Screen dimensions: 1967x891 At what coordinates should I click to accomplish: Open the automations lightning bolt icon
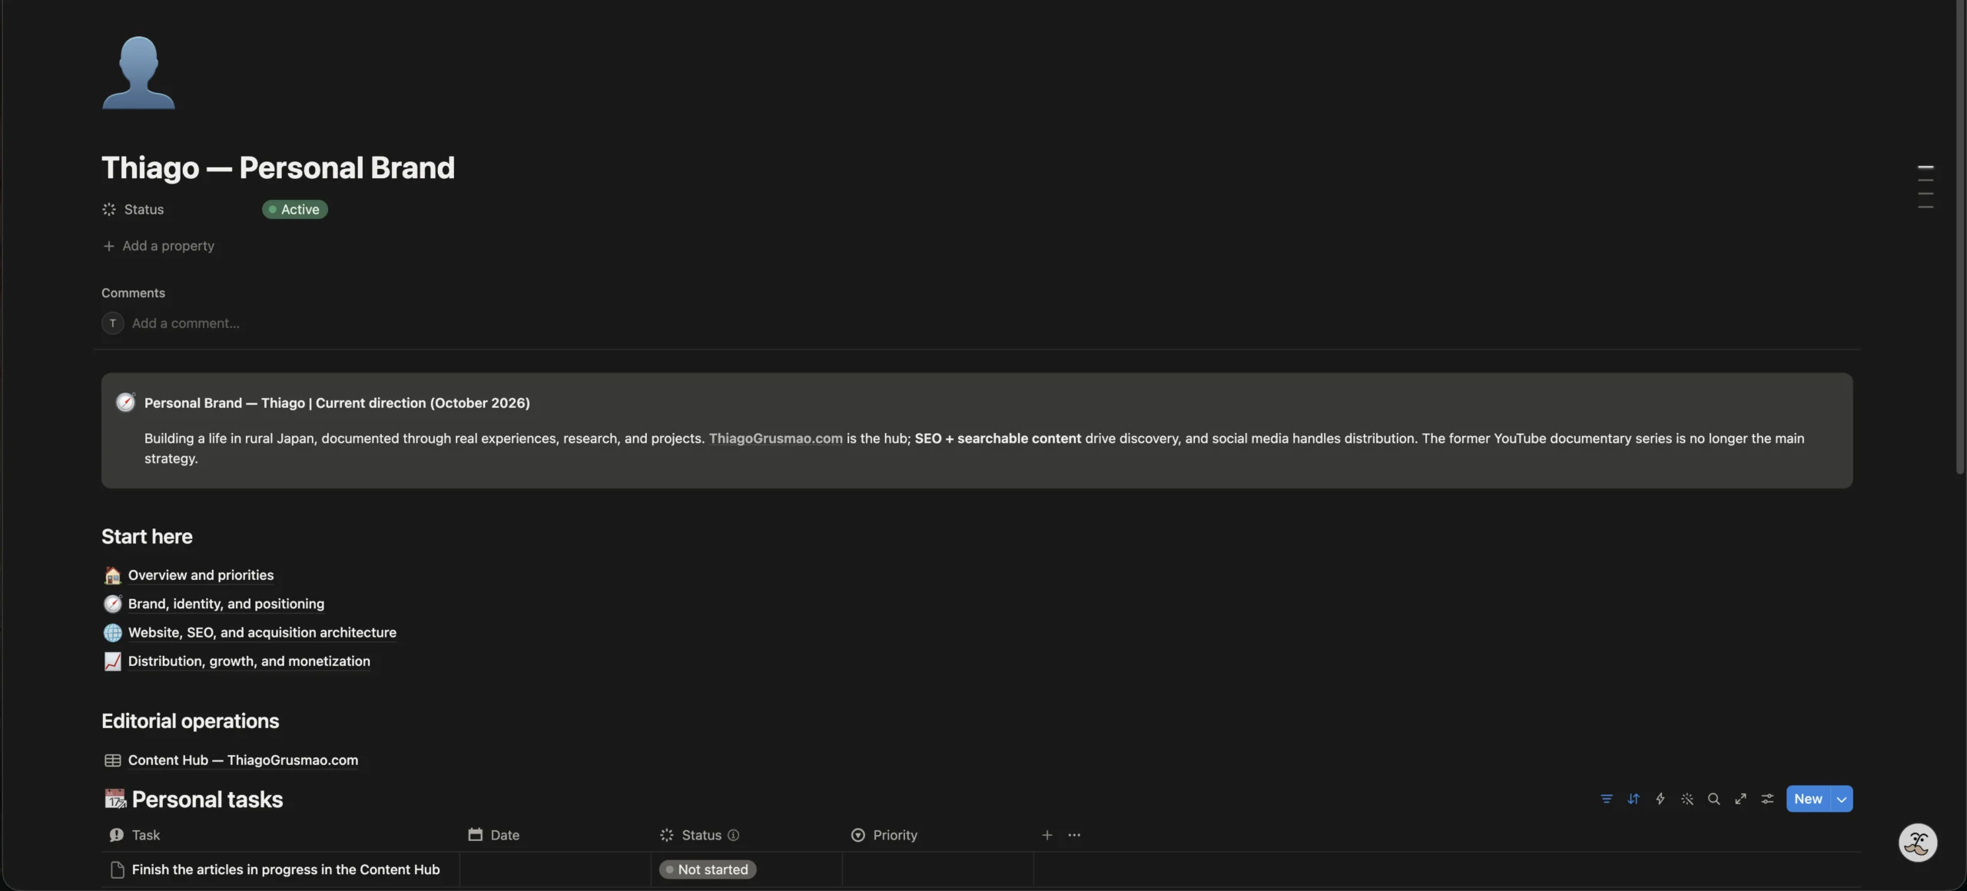(x=1660, y=799)
